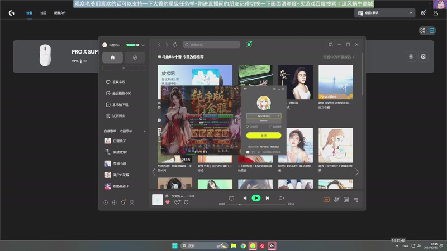Switch to 收藏歌单 playlist tab
447x251 pixels.
tap(126, 131)
